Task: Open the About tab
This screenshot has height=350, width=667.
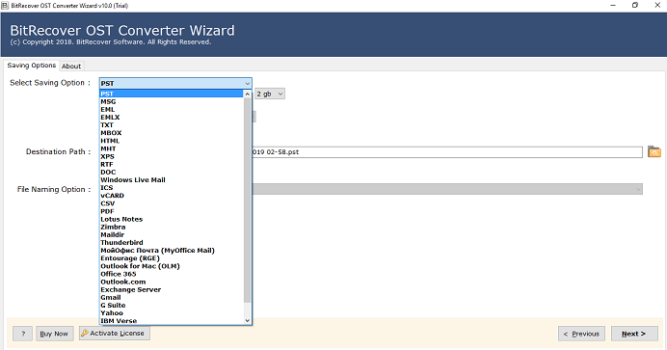Action: click(x=71, y=66)
